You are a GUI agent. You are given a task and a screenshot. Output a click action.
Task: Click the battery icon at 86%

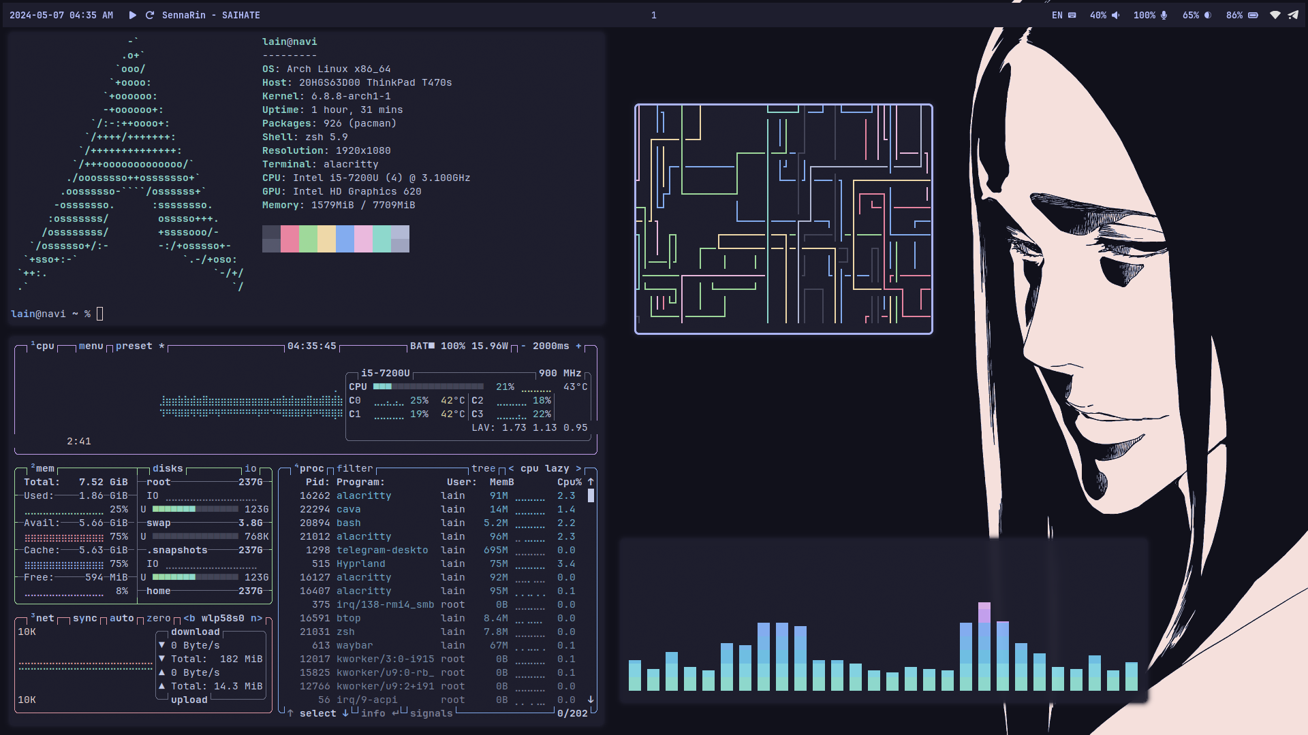click(1253, 15)
